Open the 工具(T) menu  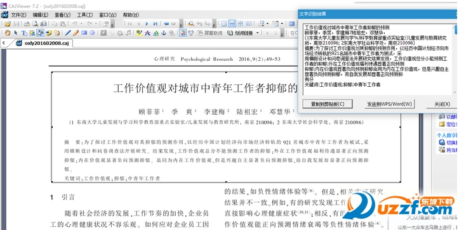click(85, 15)
